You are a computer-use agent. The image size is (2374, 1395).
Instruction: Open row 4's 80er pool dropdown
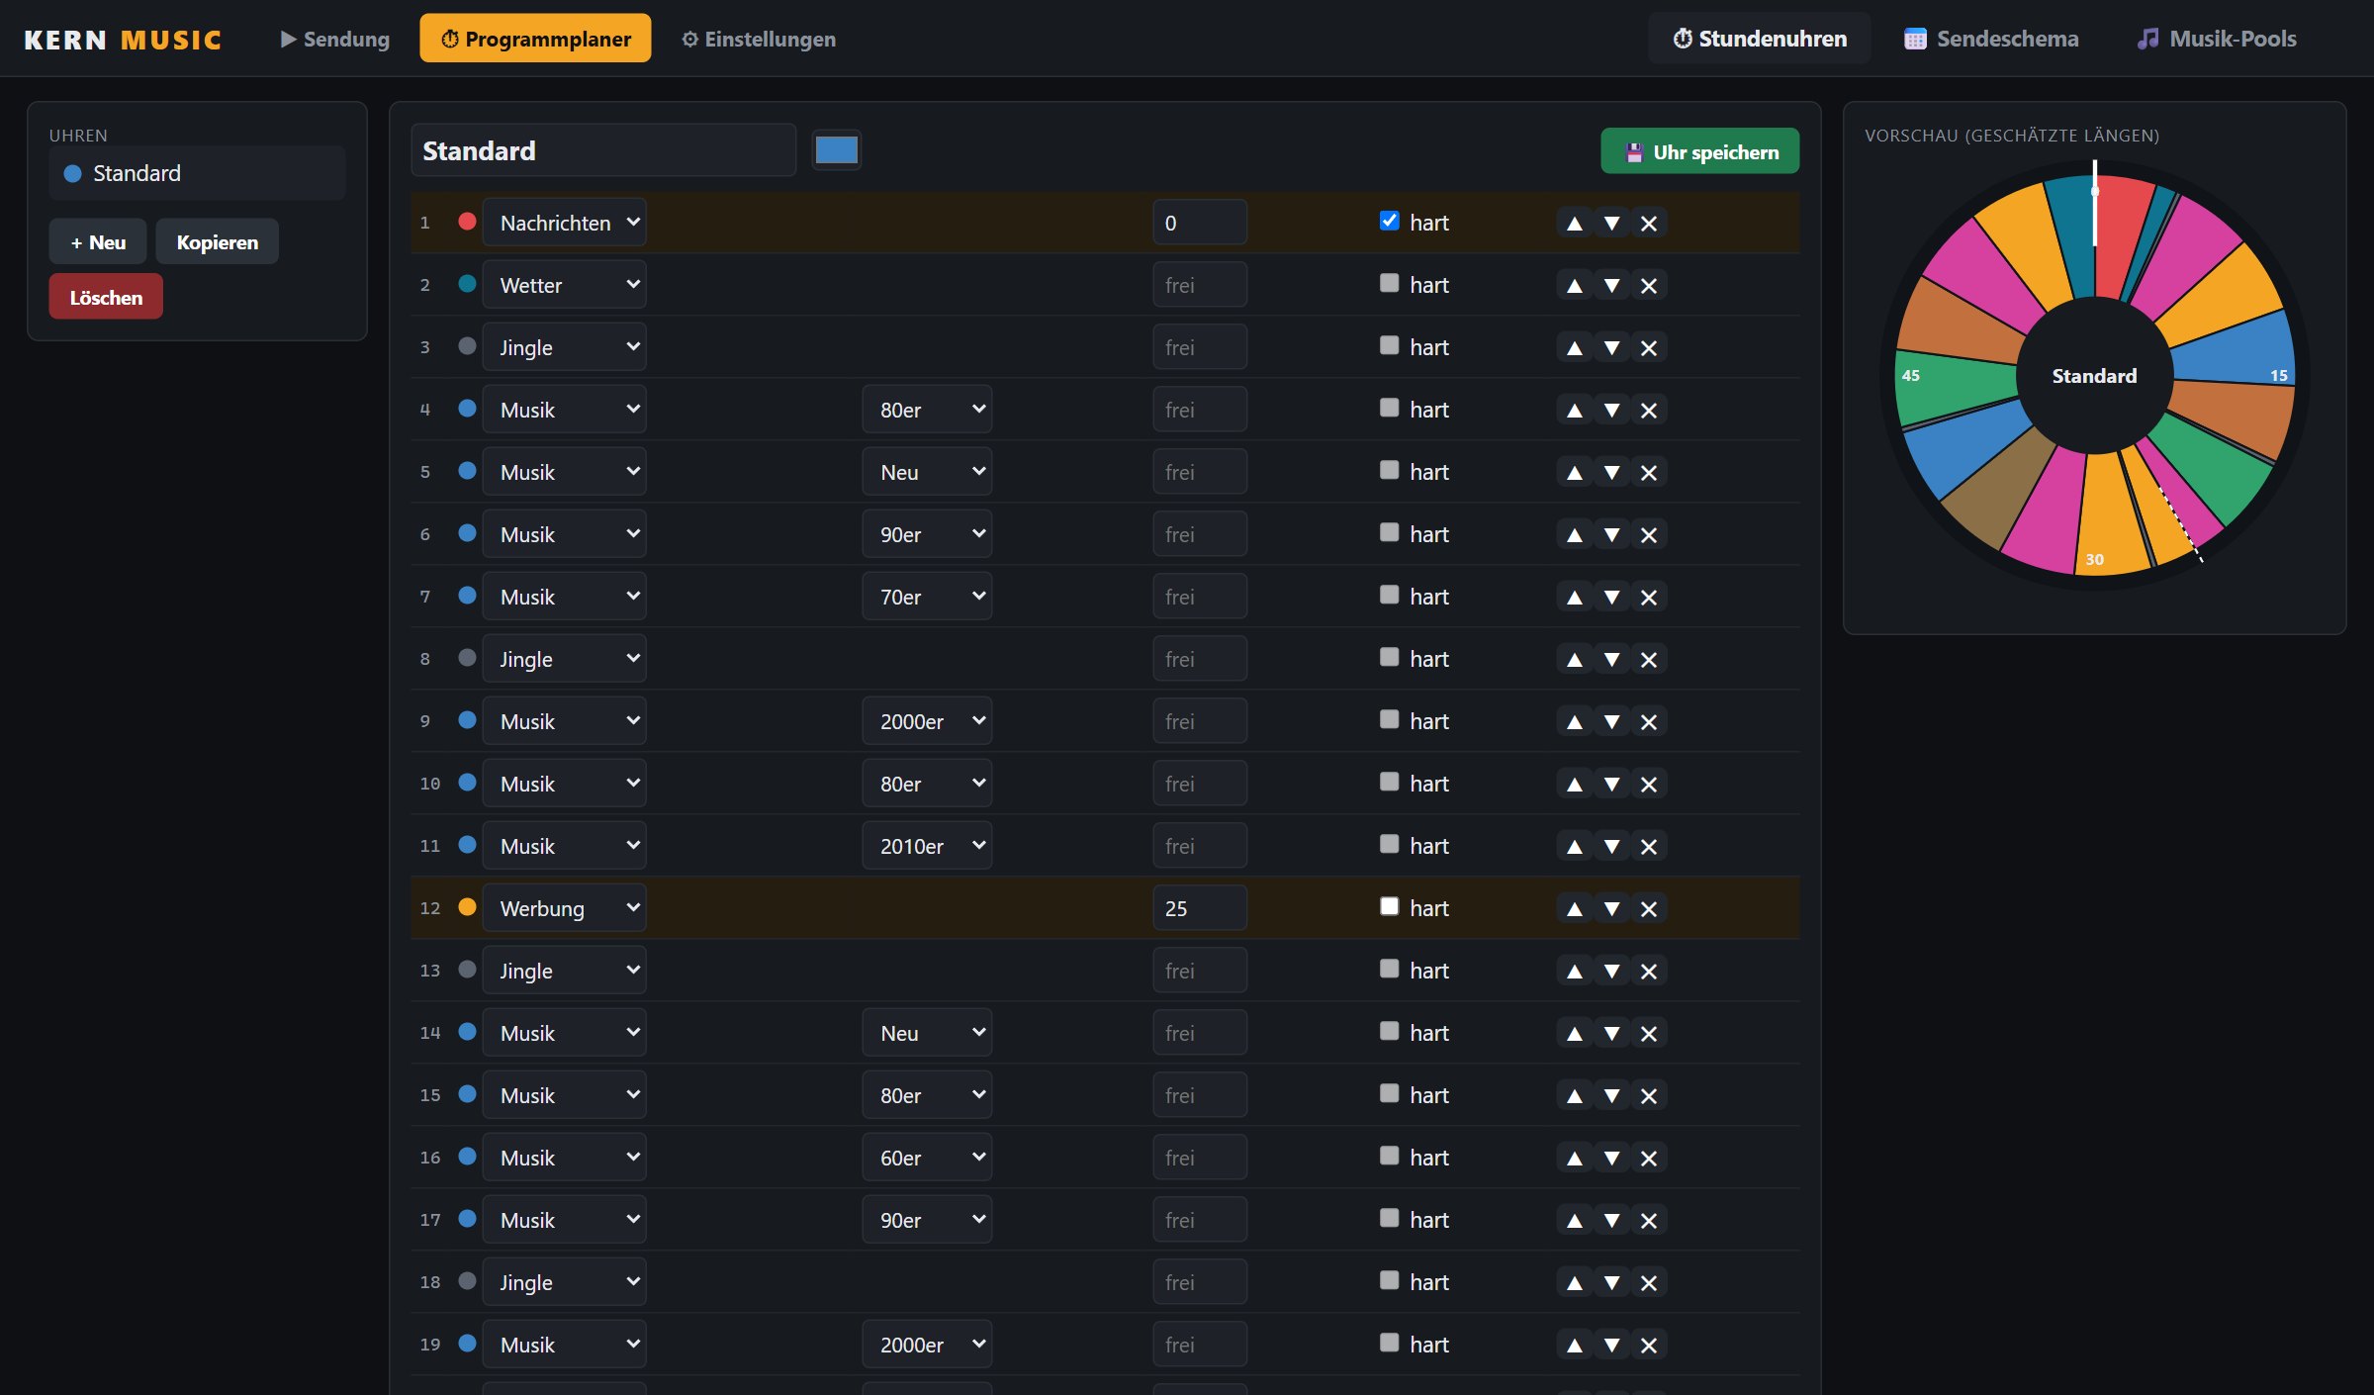(927, 410)
